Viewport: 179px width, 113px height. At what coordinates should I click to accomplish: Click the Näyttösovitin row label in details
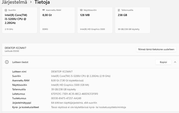pos(20,85)
